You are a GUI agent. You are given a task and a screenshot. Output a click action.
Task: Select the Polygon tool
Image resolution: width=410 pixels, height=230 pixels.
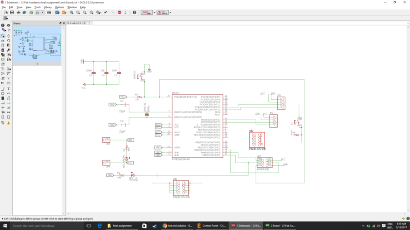(9, 98)
